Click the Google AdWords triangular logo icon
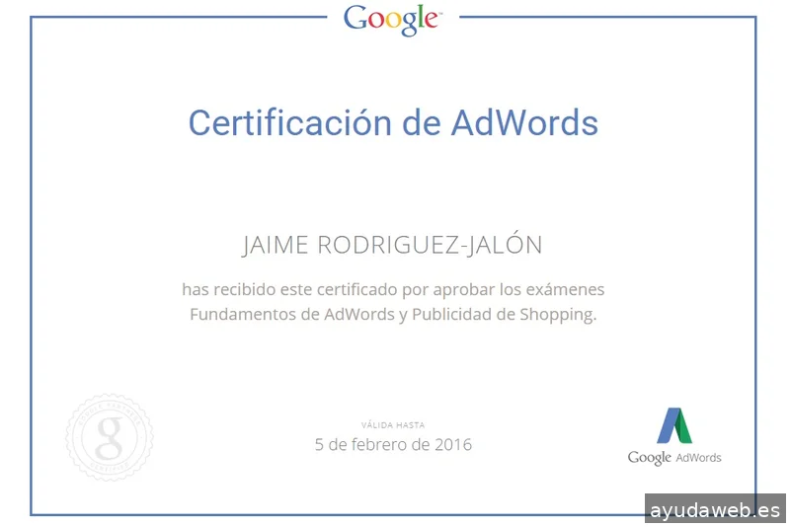 674,425
